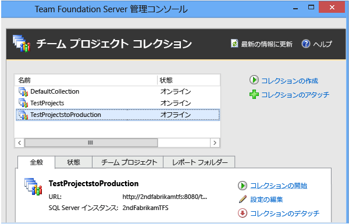Click the TestProjects row icon
349x224 pixels.
pyautogui.click(x=23, y=103)
